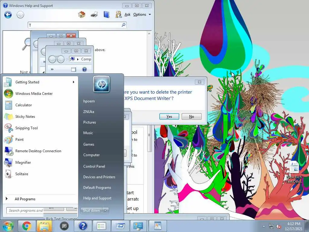Open Computer from Start menu right pane
The image size is (309, 232).
[x=91, y=155]
